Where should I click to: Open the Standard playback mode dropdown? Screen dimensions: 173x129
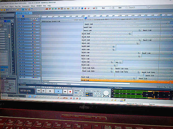tap(78, 91)
